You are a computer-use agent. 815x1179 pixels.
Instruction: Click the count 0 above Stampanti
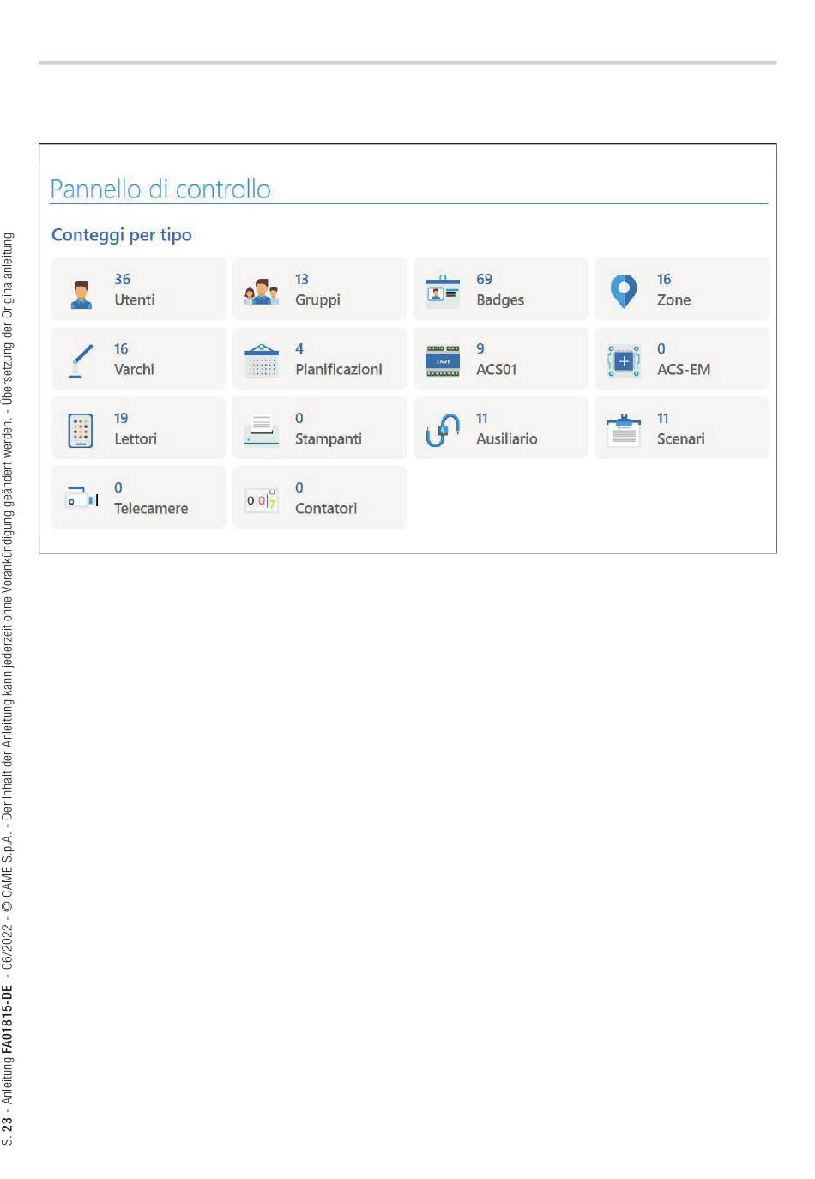pos(299,419)
